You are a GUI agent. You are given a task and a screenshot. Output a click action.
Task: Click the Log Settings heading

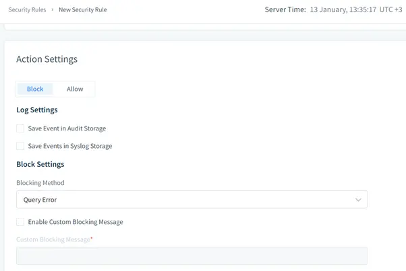pyautogui.click(x=36, y=110)
